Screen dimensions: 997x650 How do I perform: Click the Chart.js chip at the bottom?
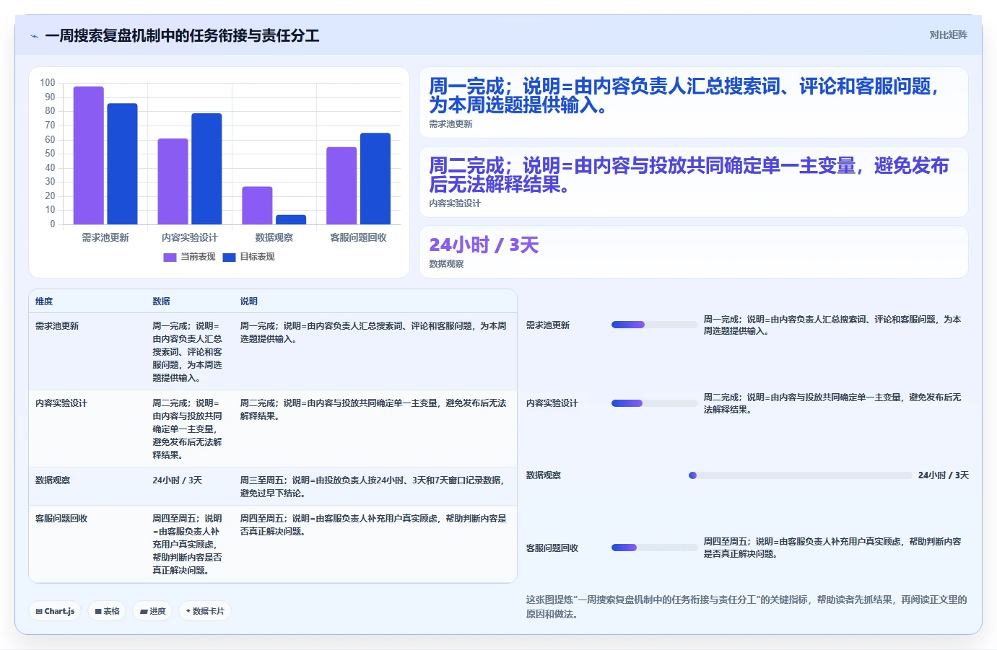pos(56,611)
